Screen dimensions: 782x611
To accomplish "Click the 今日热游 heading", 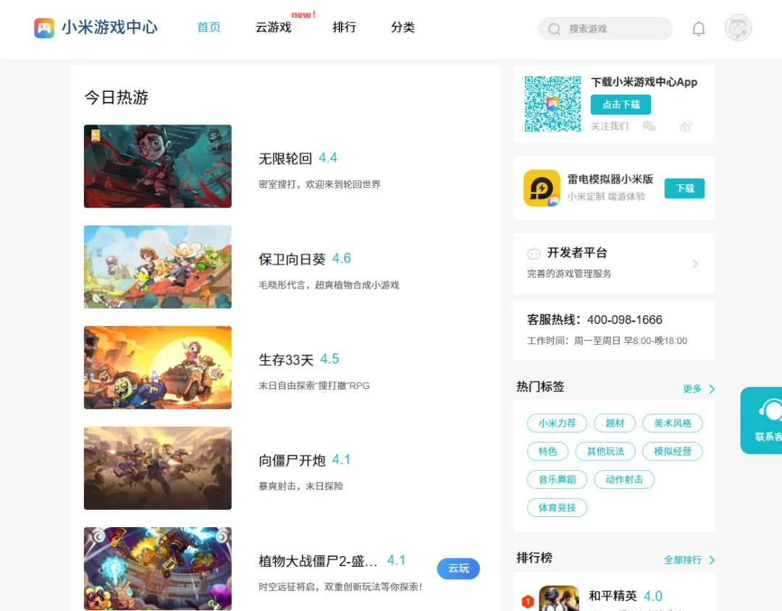I will point(117,97).
